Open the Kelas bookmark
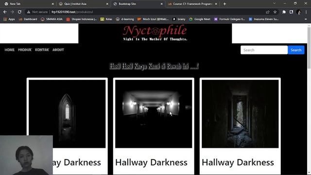Viewport: 311px width, 175px height. (x=106, y=19)
